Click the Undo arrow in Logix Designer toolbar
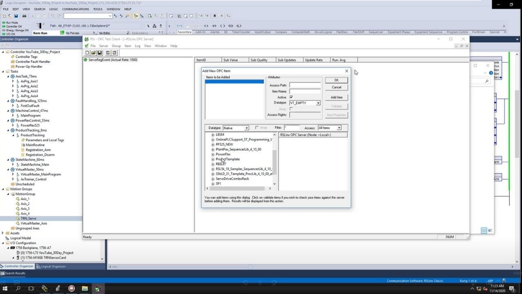The image size is (522, 294). point(52,16)
